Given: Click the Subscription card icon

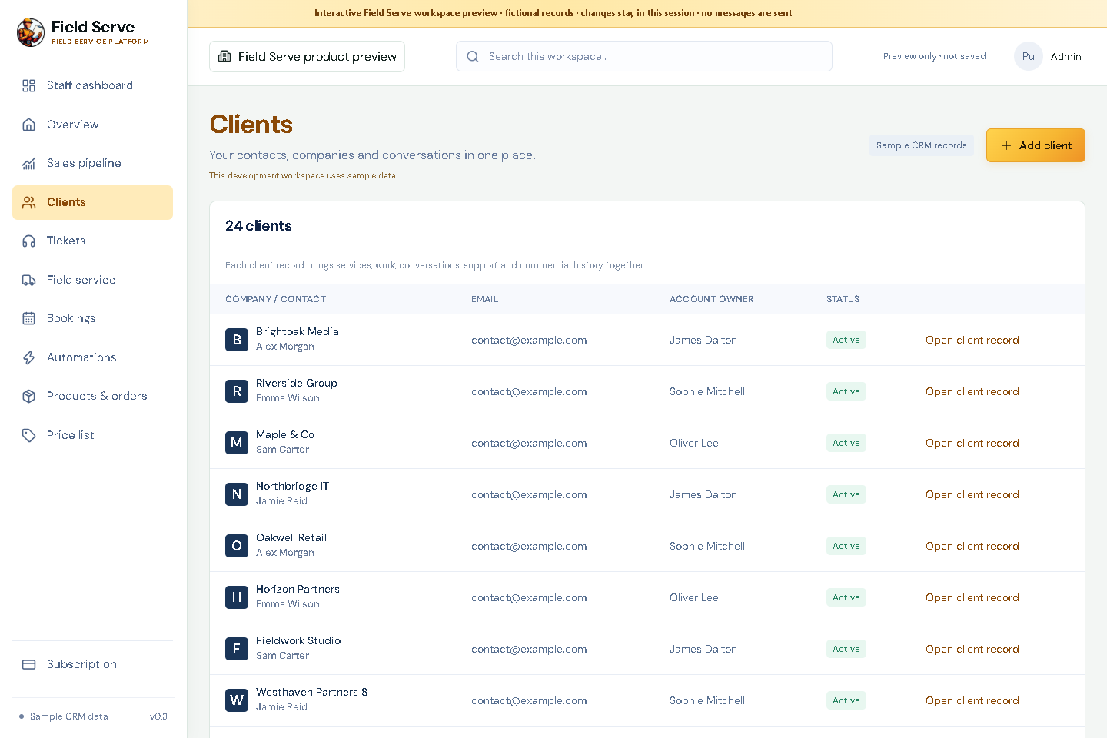Looking at the screenshot, I should [x=28, y=664].
